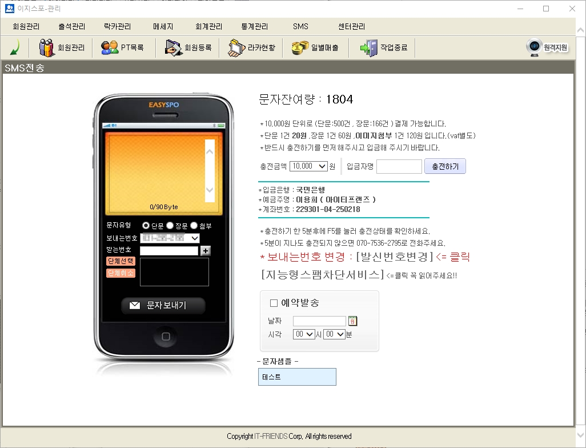The width and height of the screenshot is (586, 448).
Task: Click 충전하기 button
Action: point(445,166)
